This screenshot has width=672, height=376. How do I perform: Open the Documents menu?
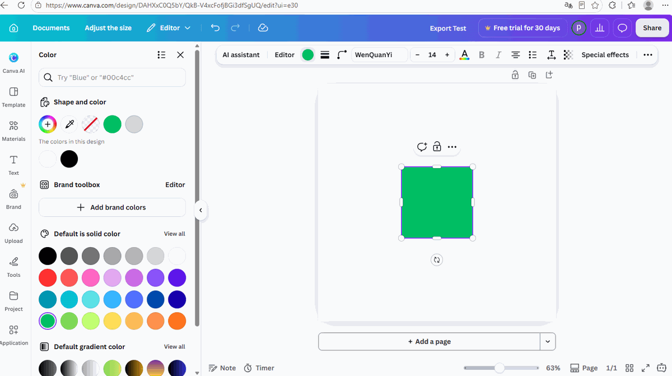(x=51, y=28)
